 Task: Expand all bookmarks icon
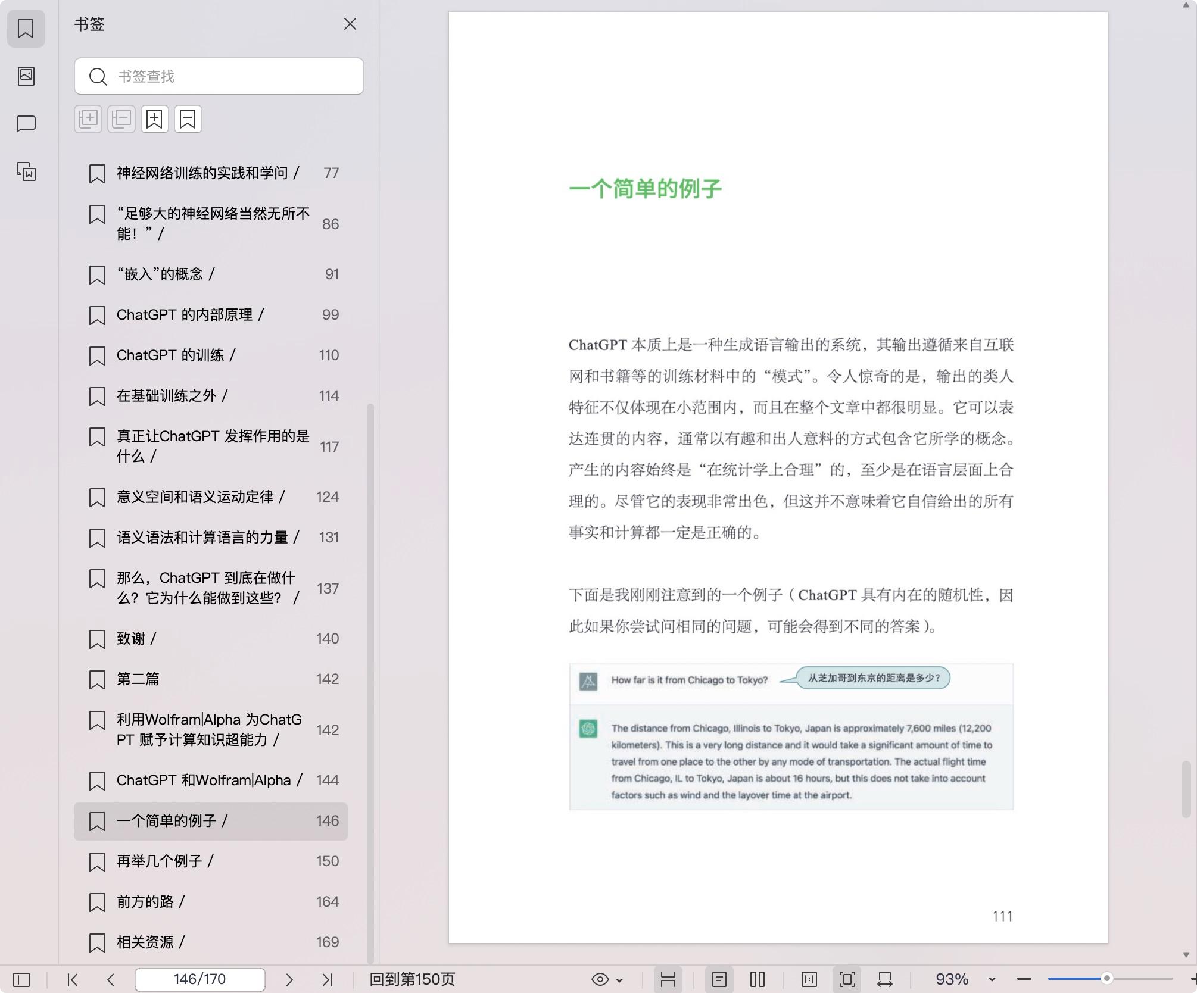(88, 119)
